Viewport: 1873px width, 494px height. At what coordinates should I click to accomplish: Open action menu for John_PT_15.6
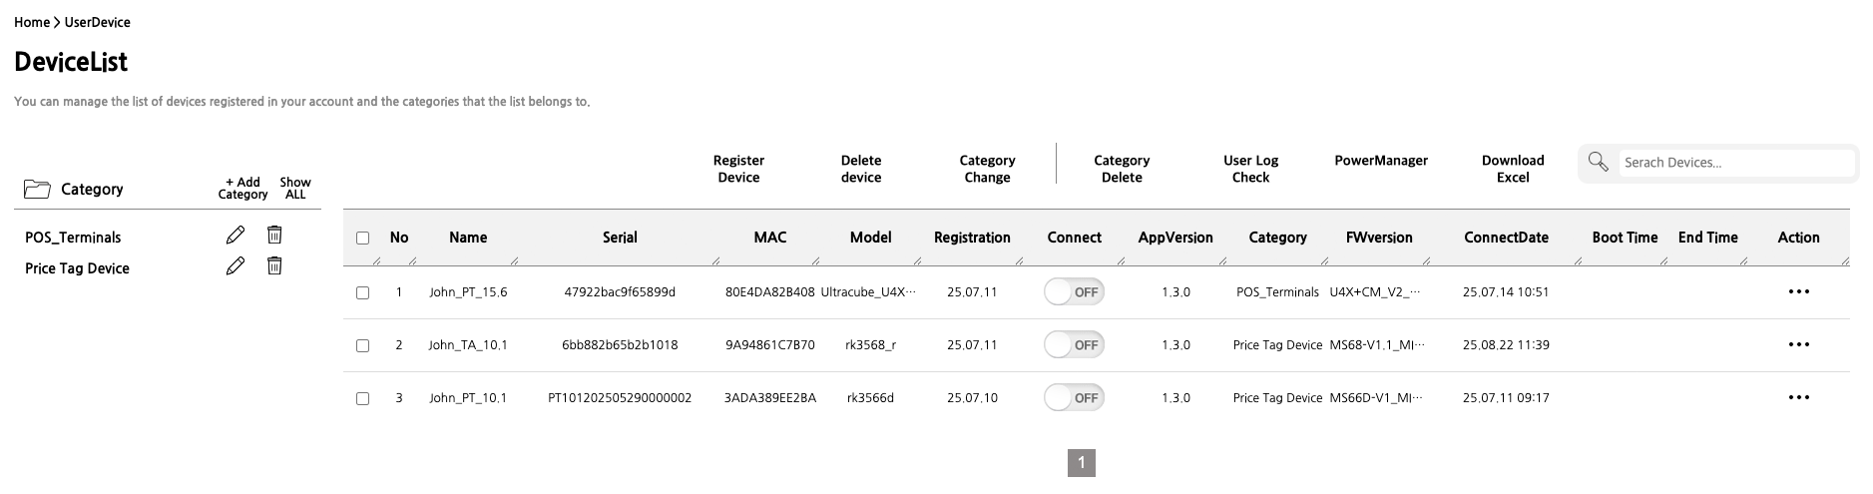pyautogui.click(x=1798, y=292)
